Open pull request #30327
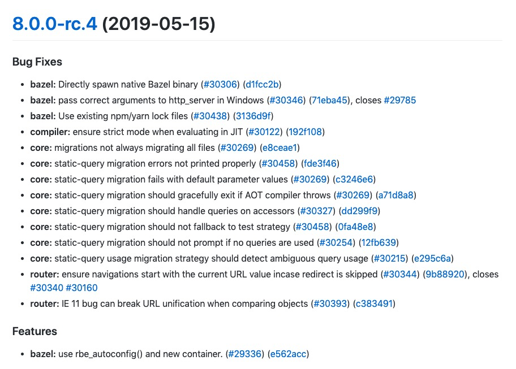The image size is (516, 369). click(x=317, y=211)
